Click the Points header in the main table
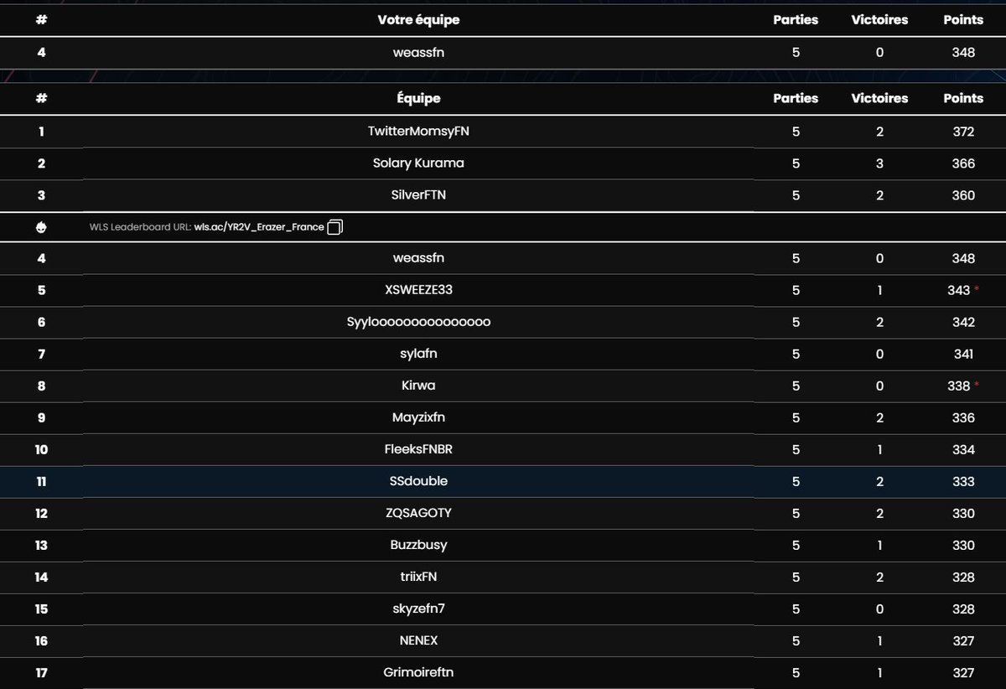 963,98
